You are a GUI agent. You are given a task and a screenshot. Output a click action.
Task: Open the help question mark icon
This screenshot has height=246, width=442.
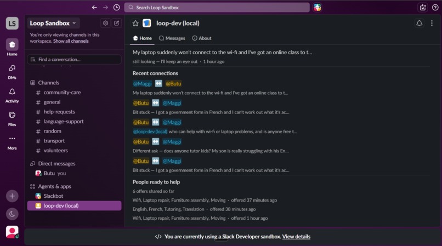pyautogui.click(x=435, y=8)
